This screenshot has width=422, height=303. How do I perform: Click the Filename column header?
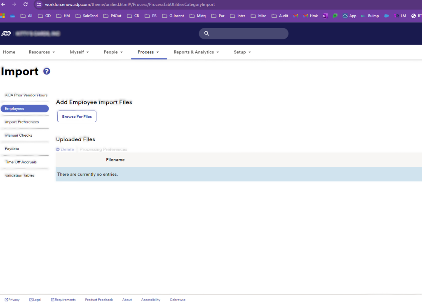pos(115,160)
